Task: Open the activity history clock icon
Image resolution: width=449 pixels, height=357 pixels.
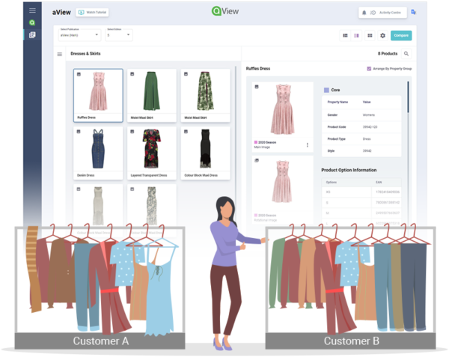Action: click(373, 13)
